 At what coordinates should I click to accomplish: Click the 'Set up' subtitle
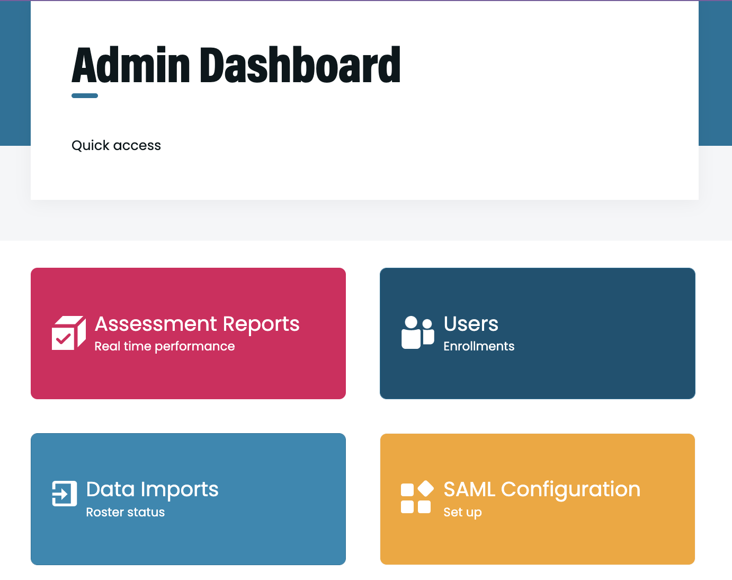pos(462,512)
